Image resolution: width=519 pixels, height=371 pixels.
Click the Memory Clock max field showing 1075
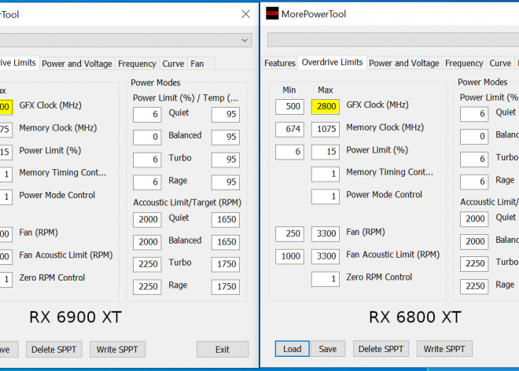pyautogui.click(x=326, y=129)
